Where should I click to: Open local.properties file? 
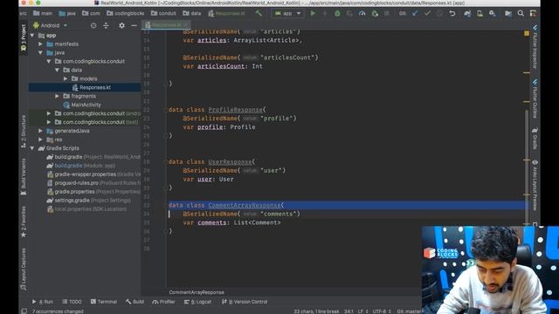pos(86,209)
